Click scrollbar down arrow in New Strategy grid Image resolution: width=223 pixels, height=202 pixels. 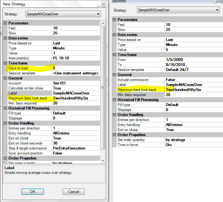[x=103, y=161]
